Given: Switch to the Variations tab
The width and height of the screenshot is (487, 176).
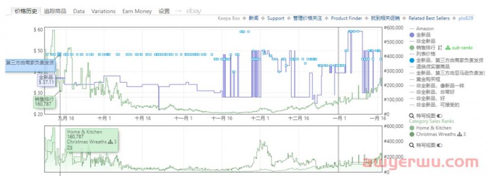Looking at the screenshot, I should [x=103, y=11].
